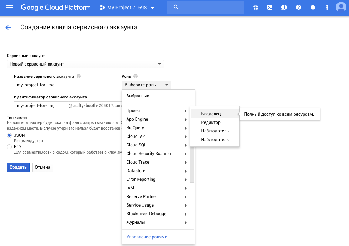349x246 pixels.
Task: Open the service account selection dropdown
Action: pyautogui.click(x=85, y=64)
